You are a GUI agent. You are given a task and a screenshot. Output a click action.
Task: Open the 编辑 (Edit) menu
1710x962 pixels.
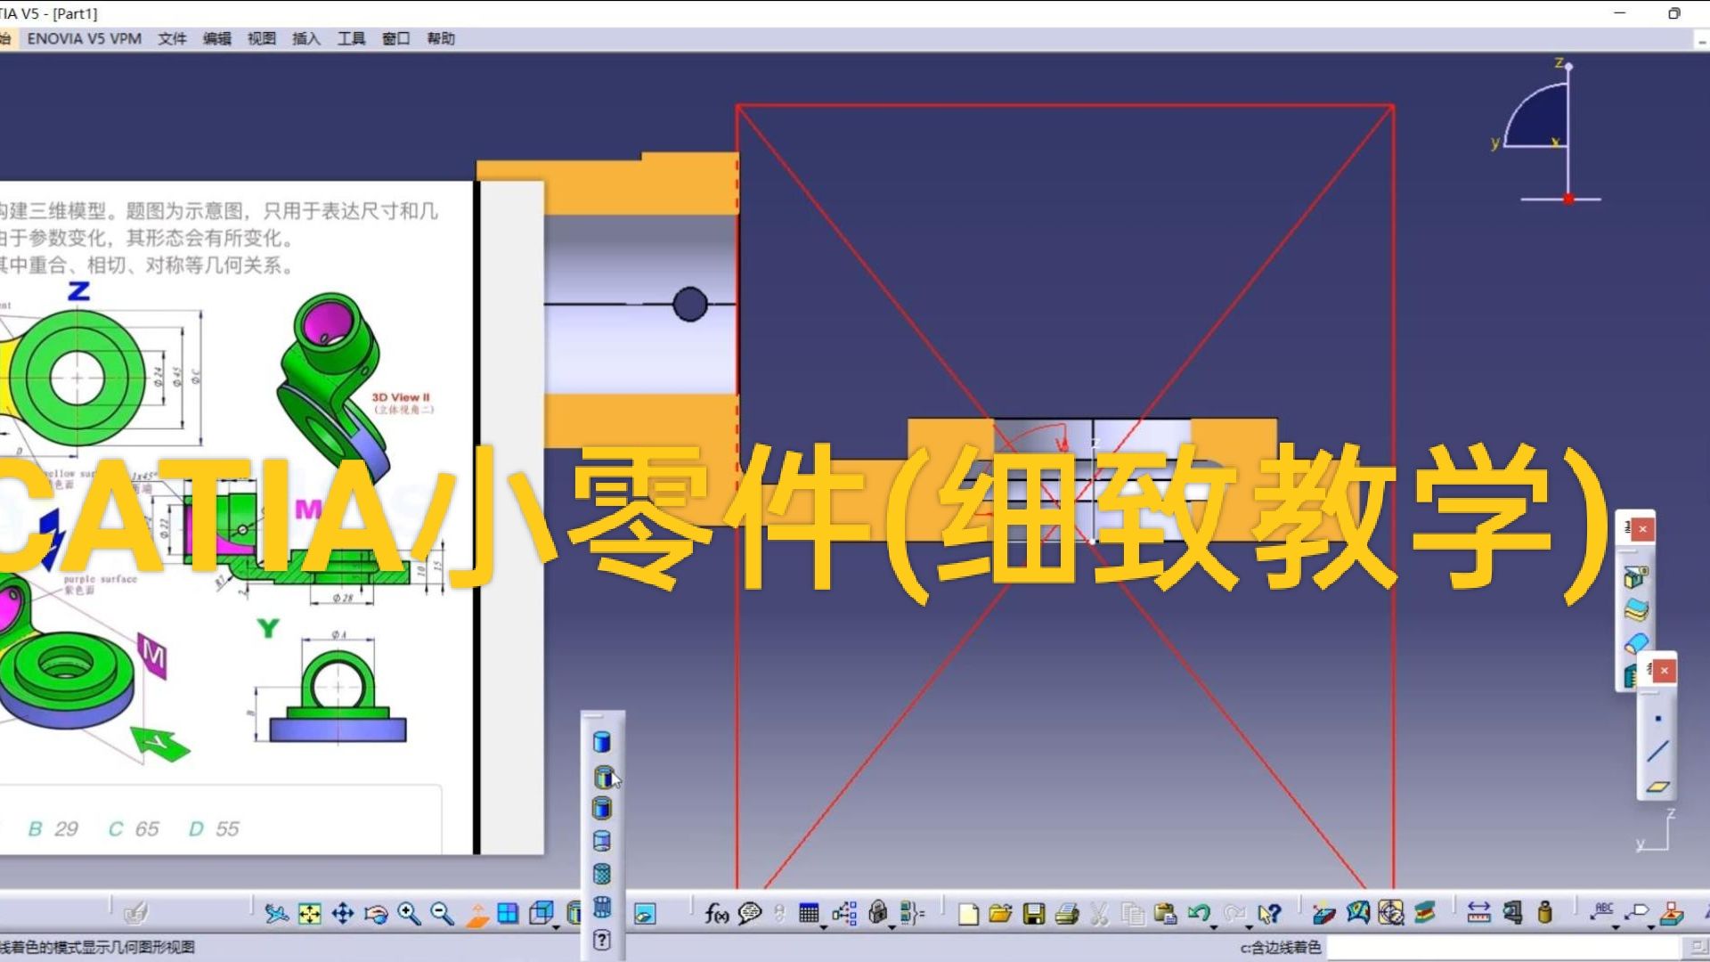click(x=216, y=38)
